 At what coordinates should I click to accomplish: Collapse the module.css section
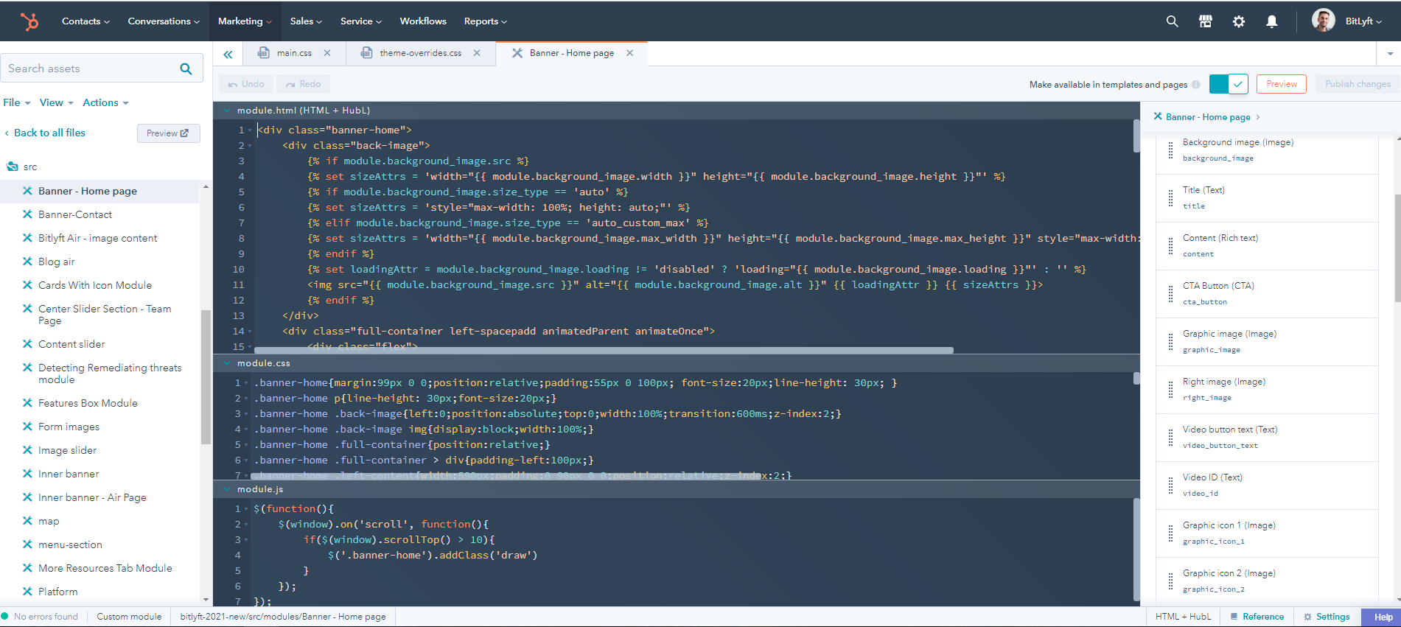226,363
